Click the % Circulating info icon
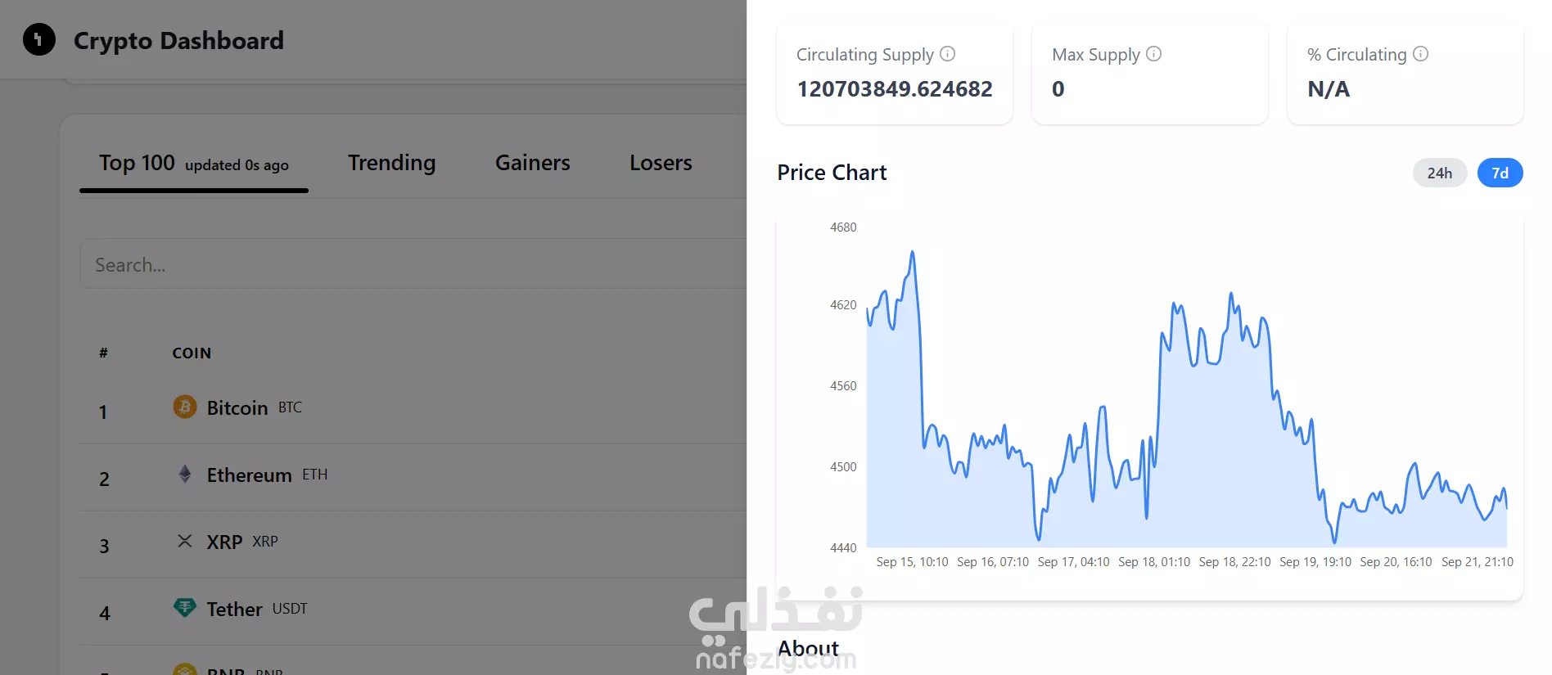1552x675 pixels. point(1421,54)
